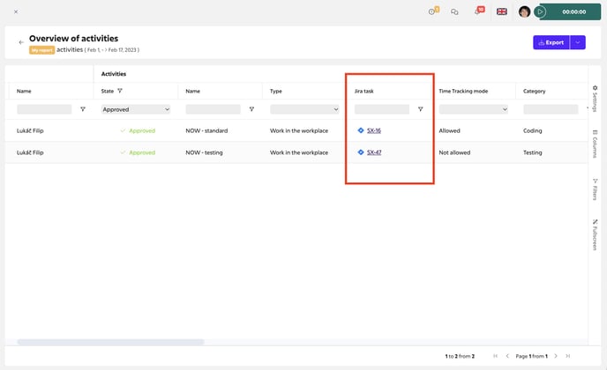Change language via UK flag icon

[502, 11]
